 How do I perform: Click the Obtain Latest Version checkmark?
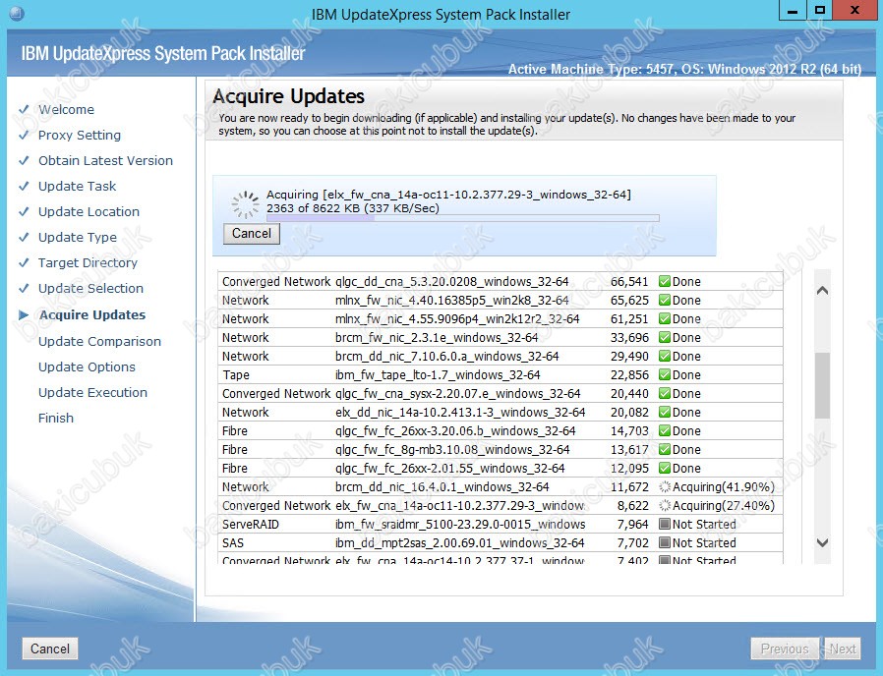coord(24,160)
